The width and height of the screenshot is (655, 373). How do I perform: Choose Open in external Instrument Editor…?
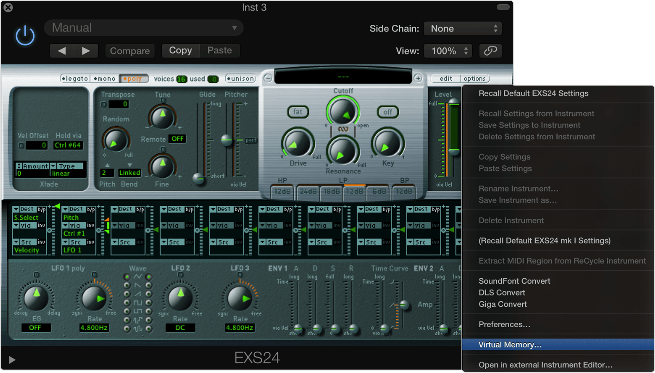click(x=558, y=365)
